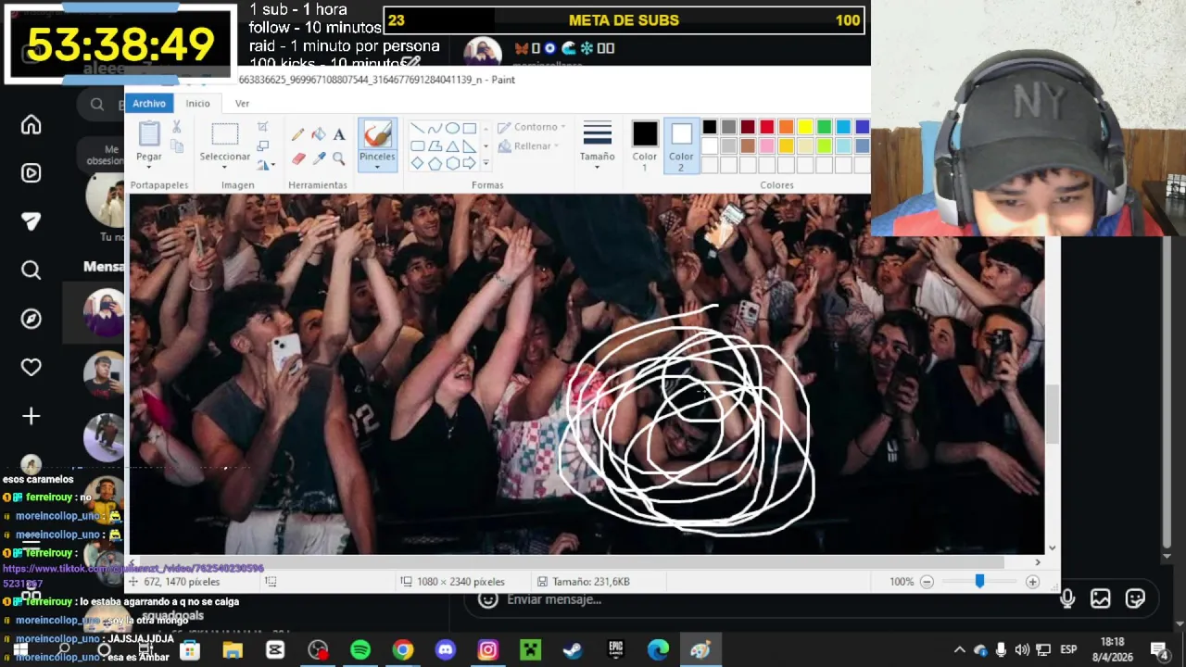Click the Instagram sticker icon
This screenshot has height=667, width=1186.
click(1135, 598)
